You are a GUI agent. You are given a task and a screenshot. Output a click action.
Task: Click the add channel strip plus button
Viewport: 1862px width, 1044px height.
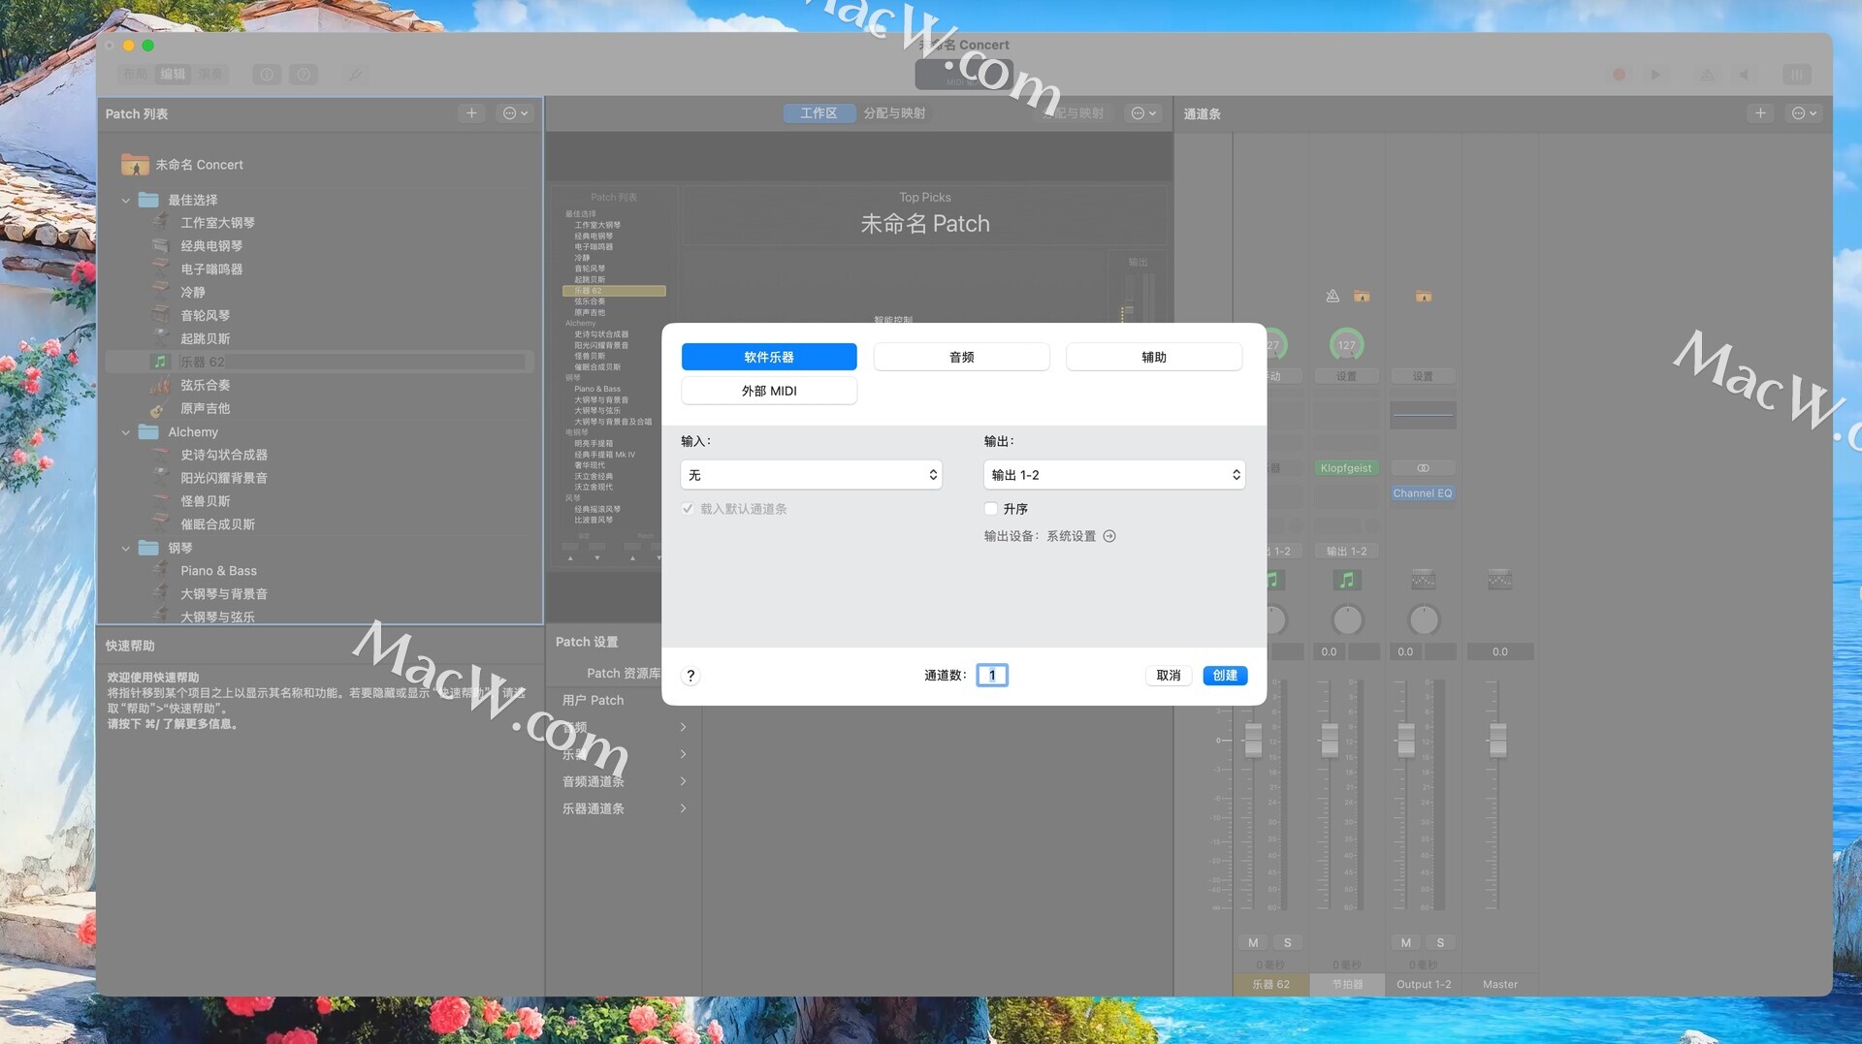[x=1760, y=113]
